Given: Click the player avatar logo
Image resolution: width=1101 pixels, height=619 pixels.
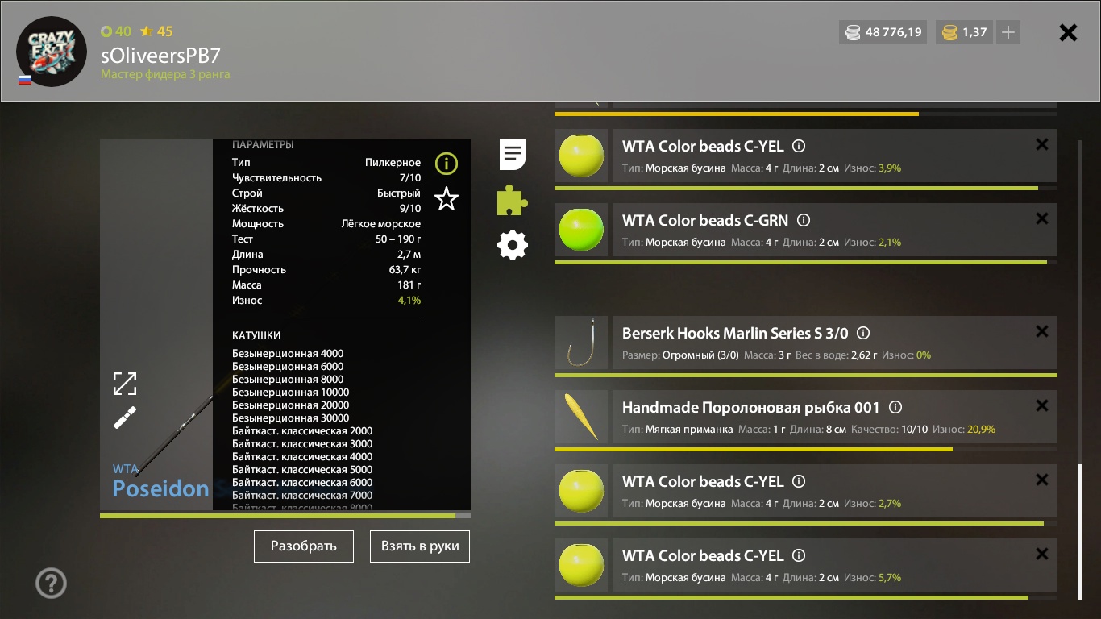Looking at the screenshot, I should 52,51.
